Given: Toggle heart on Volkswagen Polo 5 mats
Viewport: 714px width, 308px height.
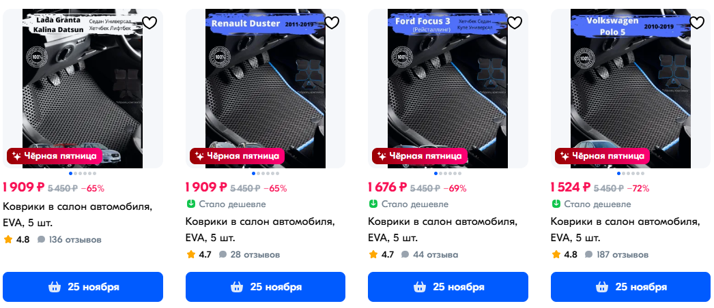Looking at the screenshot, I should click(697, 22).
